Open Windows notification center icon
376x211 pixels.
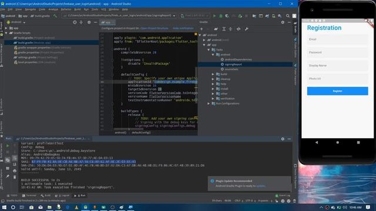368,207
